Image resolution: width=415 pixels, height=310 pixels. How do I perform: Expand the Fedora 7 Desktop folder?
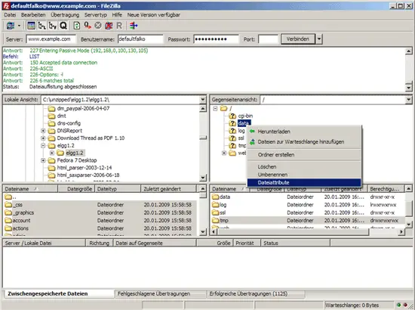click(43, 160)
